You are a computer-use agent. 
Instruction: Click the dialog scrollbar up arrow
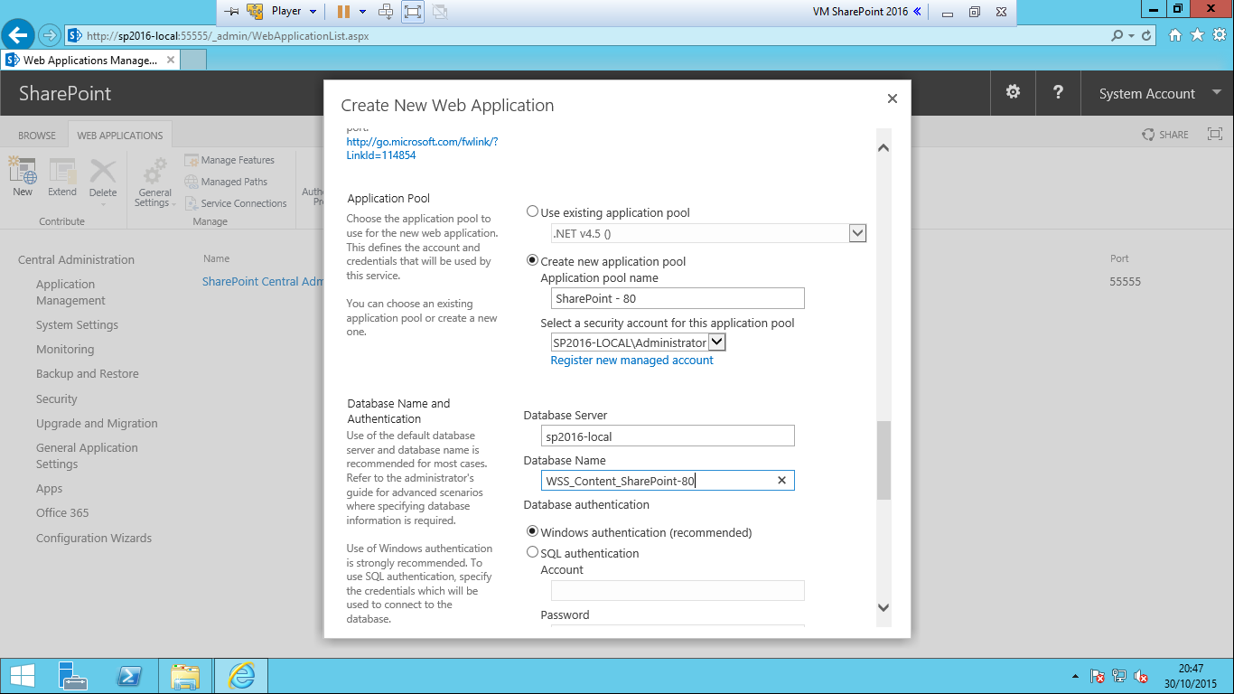[883, 147]
